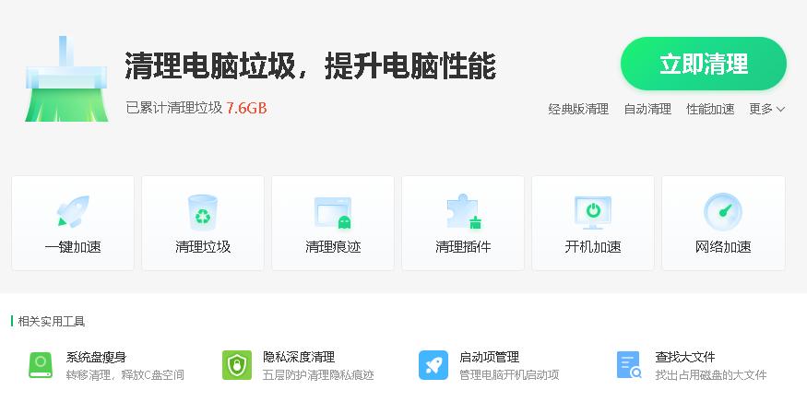Open the document search icon for 查找大文件
Image resolution: width=807 pixels, height=402 pixels.
pyautogui.click(x=629, y=365)
